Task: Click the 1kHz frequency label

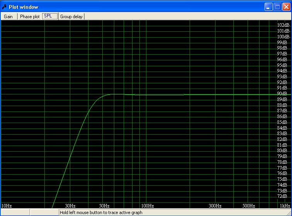Action: [285, 206]
